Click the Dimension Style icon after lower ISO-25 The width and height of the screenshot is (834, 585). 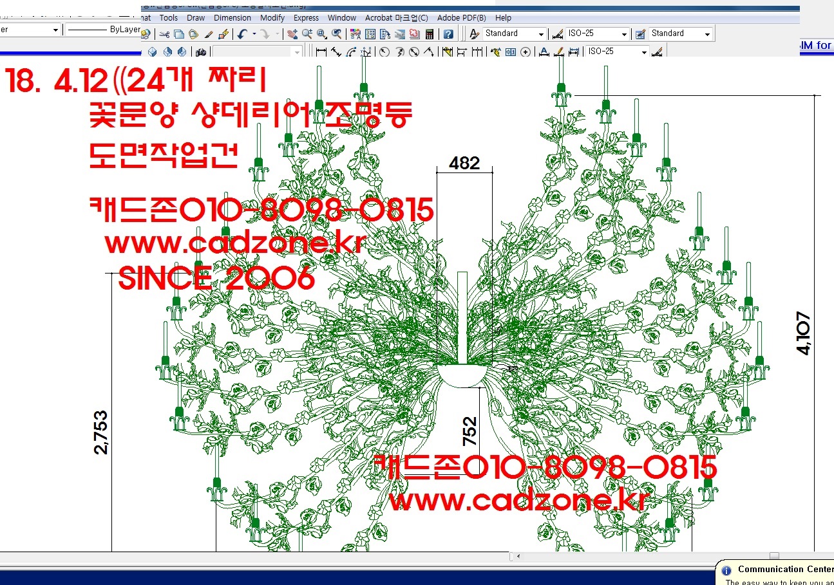coord(657,52)
